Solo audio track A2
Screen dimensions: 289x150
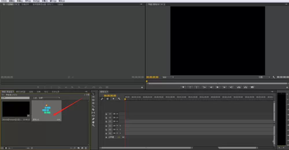120,130
